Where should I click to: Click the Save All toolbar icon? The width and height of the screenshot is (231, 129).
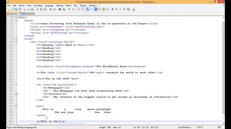[x=20, y=9]
